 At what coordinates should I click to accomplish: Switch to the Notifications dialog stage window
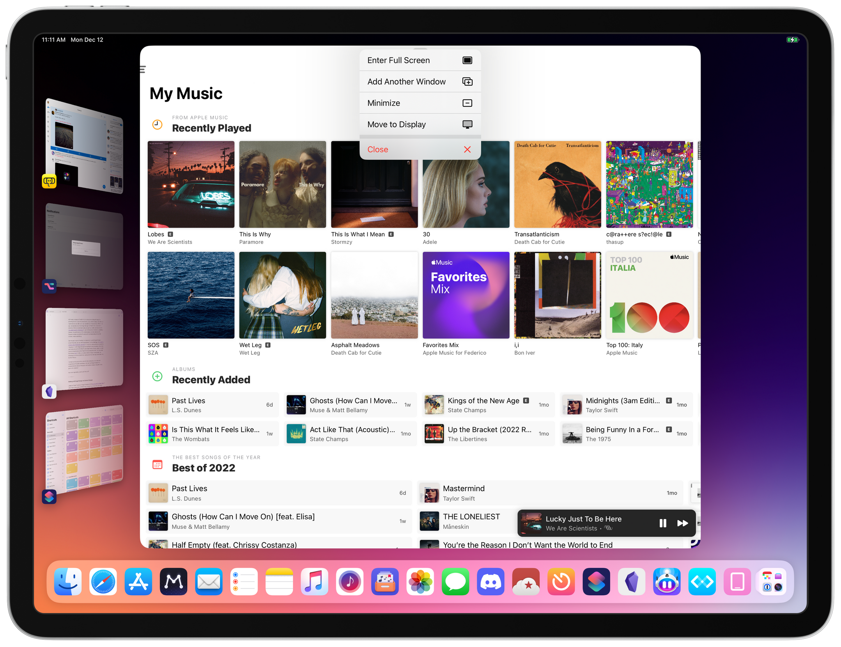tap(84, 246)
